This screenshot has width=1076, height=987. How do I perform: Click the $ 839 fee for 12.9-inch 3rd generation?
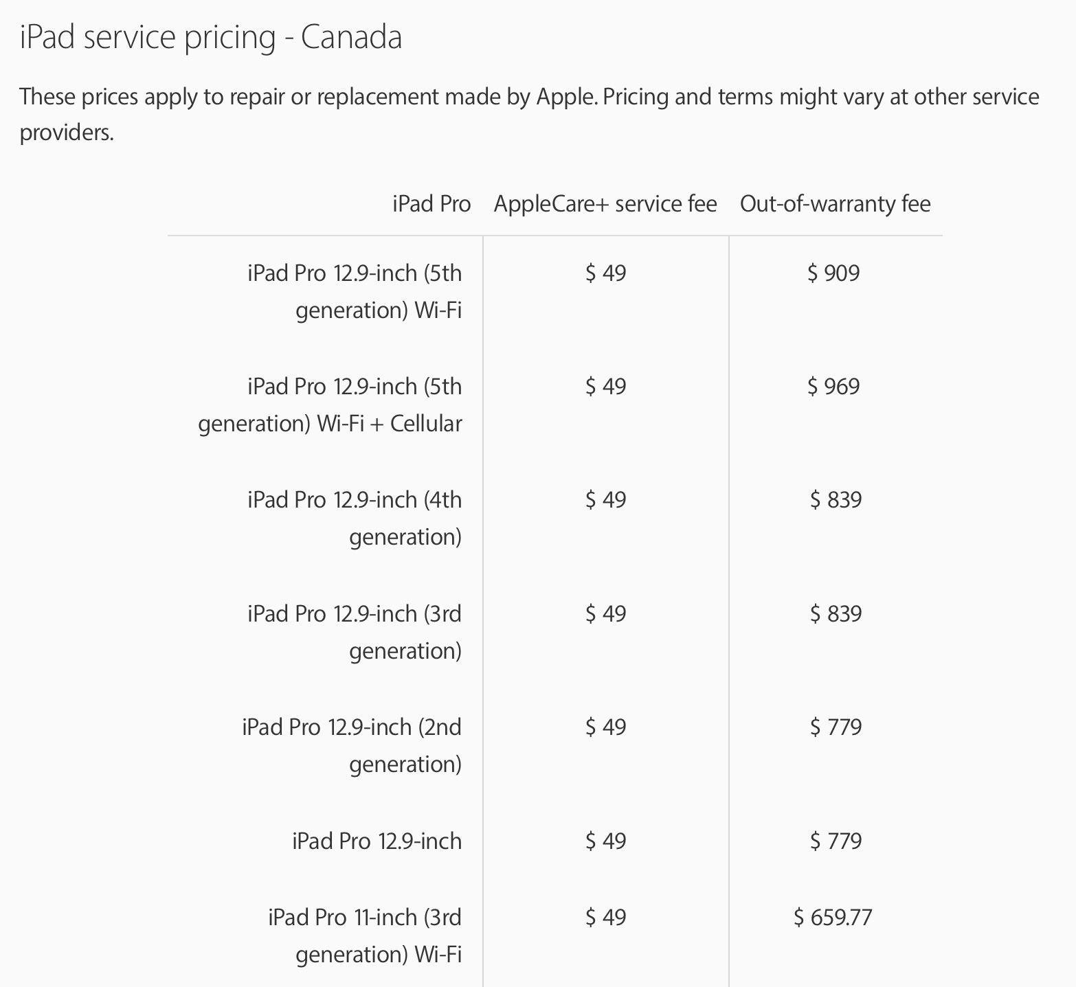pyautogui.click(x=836, y=614)
